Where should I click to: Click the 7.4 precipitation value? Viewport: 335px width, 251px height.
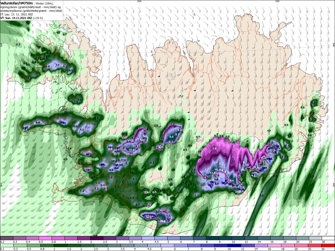[287, 146]
